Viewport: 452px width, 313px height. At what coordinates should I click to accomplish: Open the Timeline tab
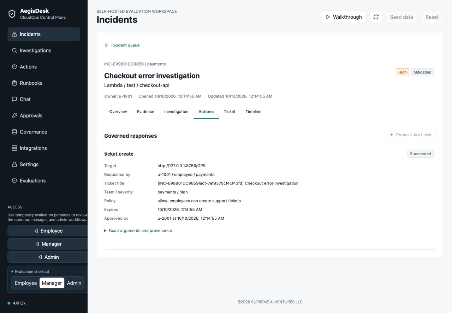pyautogui.click(x=254, y=112)
